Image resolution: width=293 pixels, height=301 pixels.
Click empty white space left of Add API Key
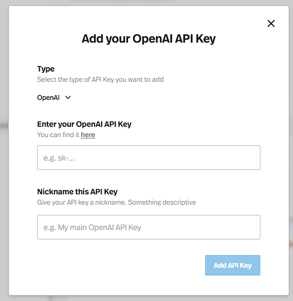(x=120, y=265)
